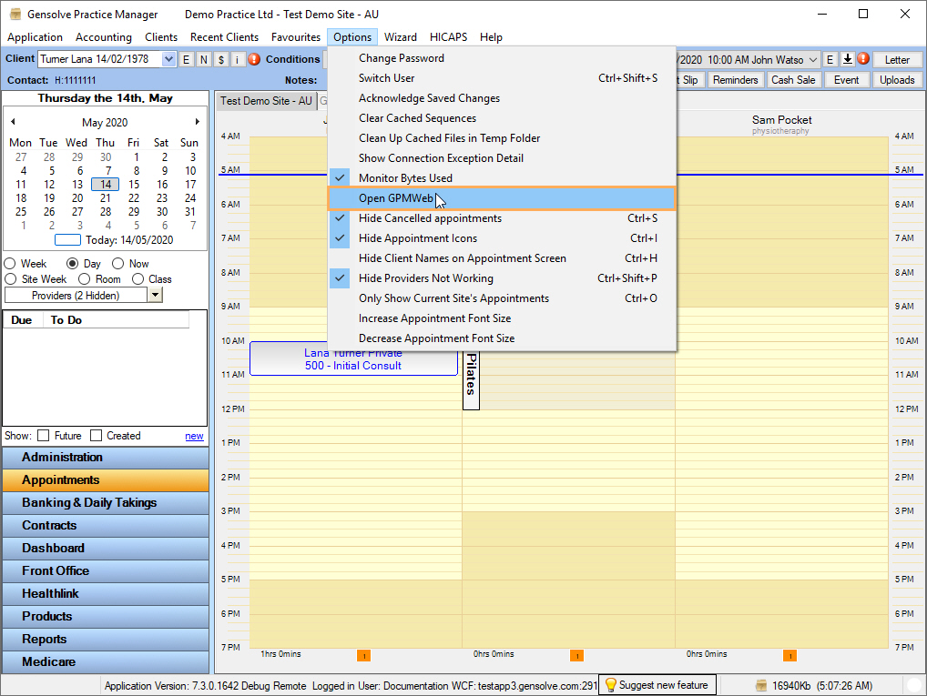Screen dimensions: 927x696
Task: Click the client info 'i' icon
Action: [x=237, y=59]
